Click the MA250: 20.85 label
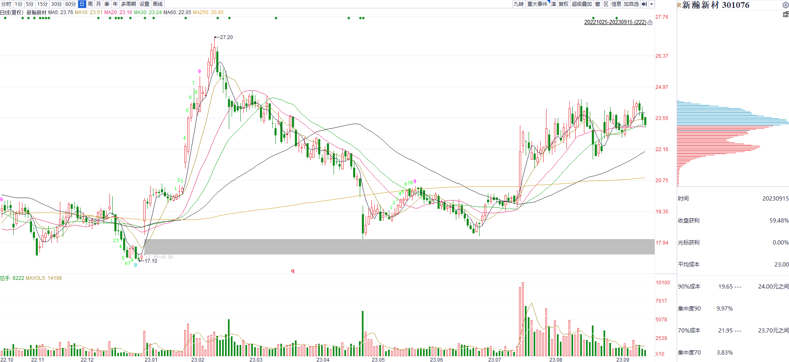 click(208, 12)
